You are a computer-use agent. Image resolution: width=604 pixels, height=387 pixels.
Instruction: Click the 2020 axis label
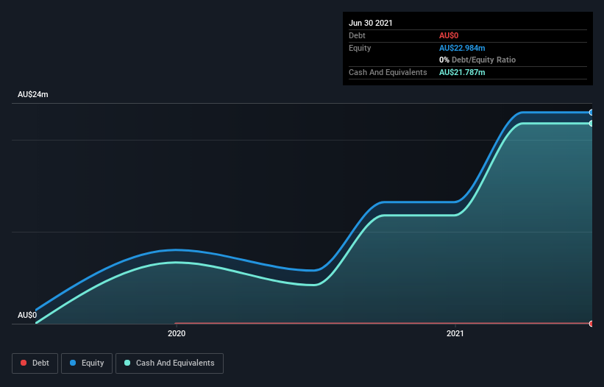(x=177, y=333)
